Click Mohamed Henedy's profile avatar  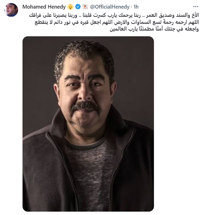(x=11, y=10)
